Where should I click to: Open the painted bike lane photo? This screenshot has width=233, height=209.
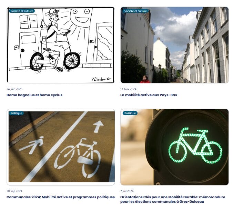(61, 147)
